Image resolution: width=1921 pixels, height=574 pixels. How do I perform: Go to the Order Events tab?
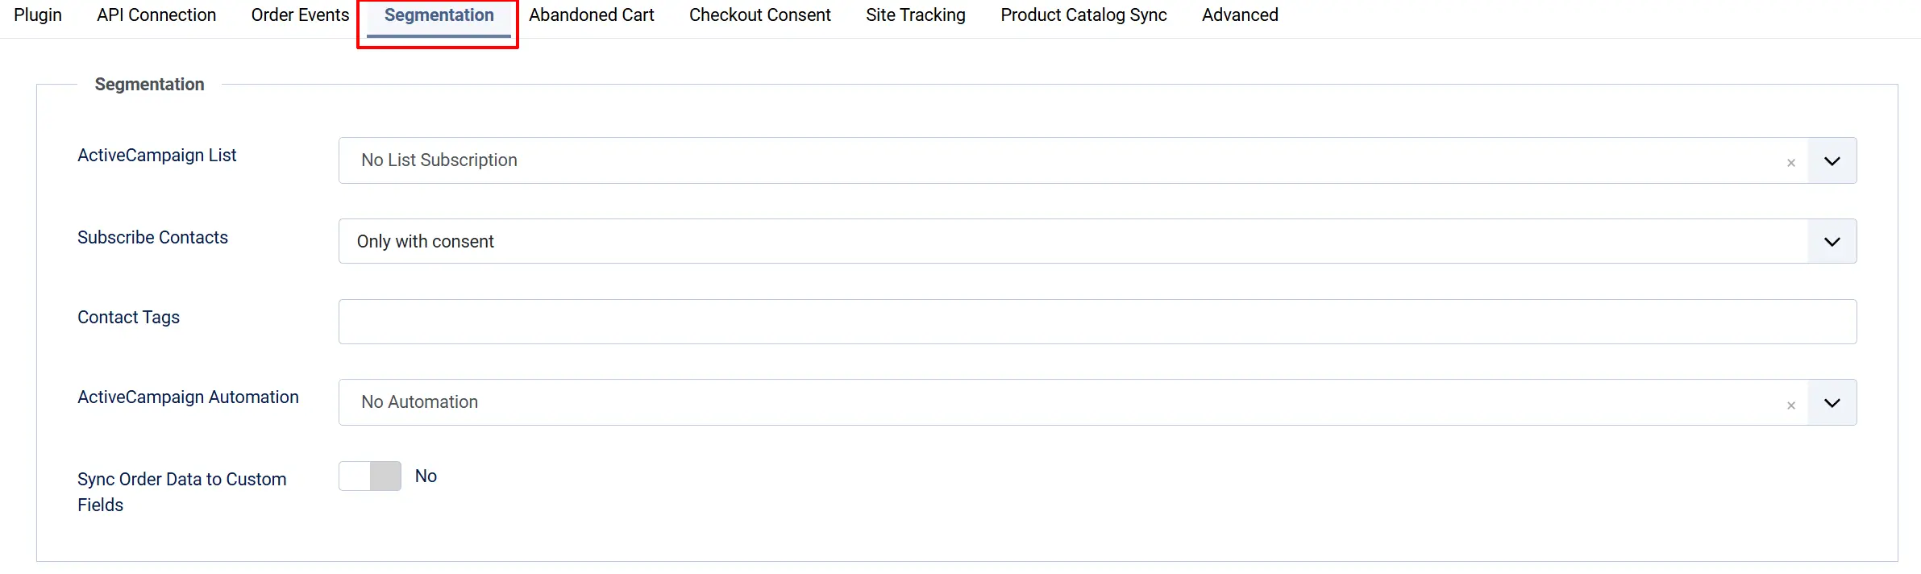[300, 15]
